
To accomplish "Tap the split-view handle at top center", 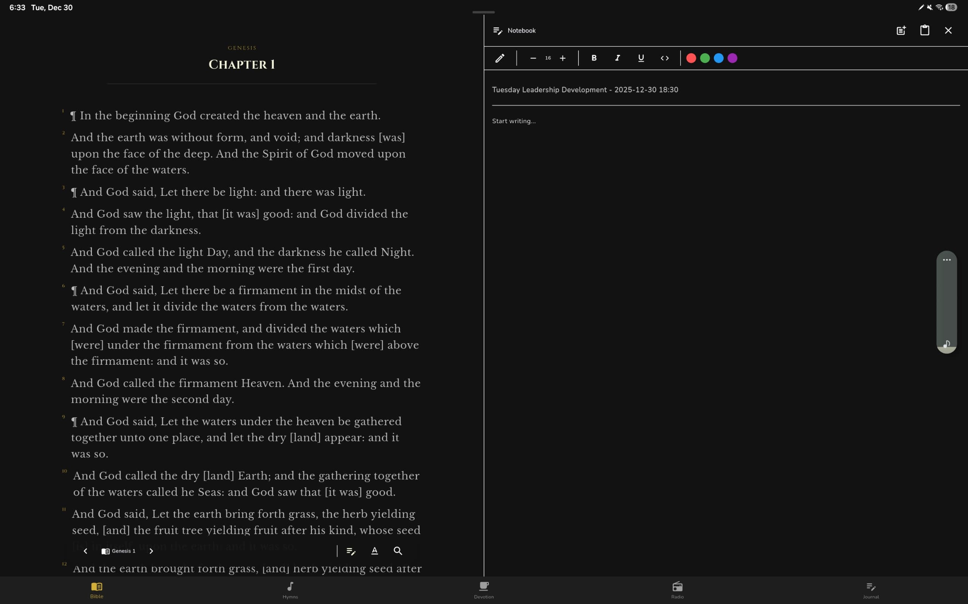I will click(x=483, y=12).
